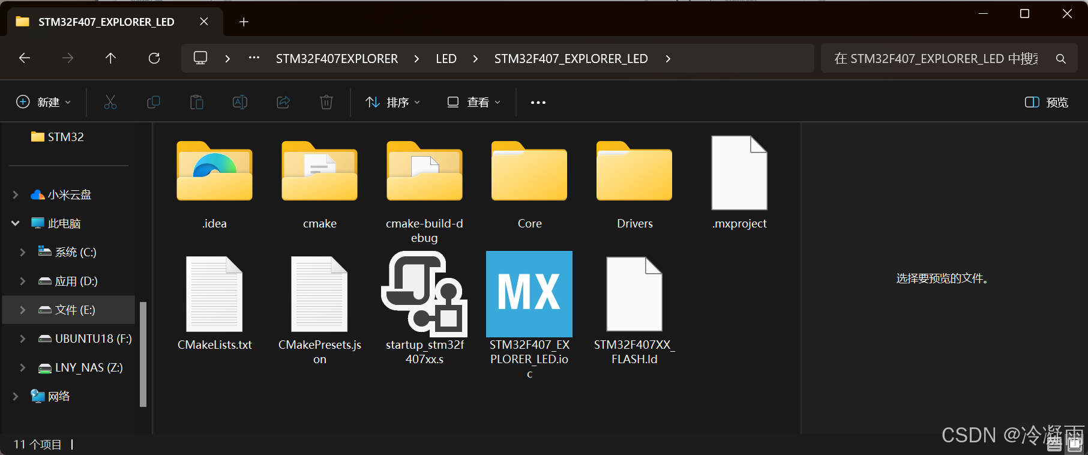1088x455 pixels.
Task: Click the Share icon in toolbar
Action: 283,102
